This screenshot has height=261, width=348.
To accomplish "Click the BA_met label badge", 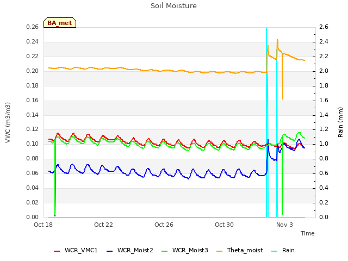I will click(60, 23).
